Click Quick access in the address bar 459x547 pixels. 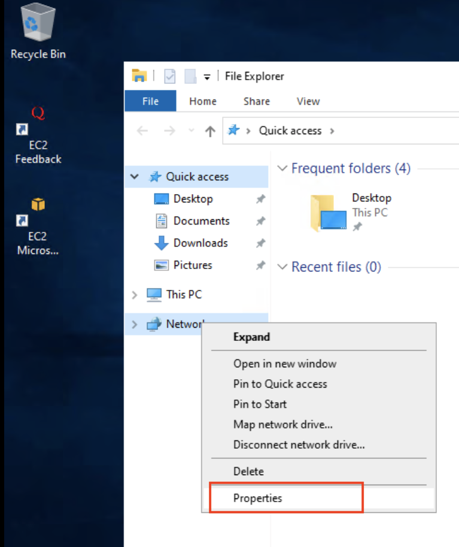290,131
